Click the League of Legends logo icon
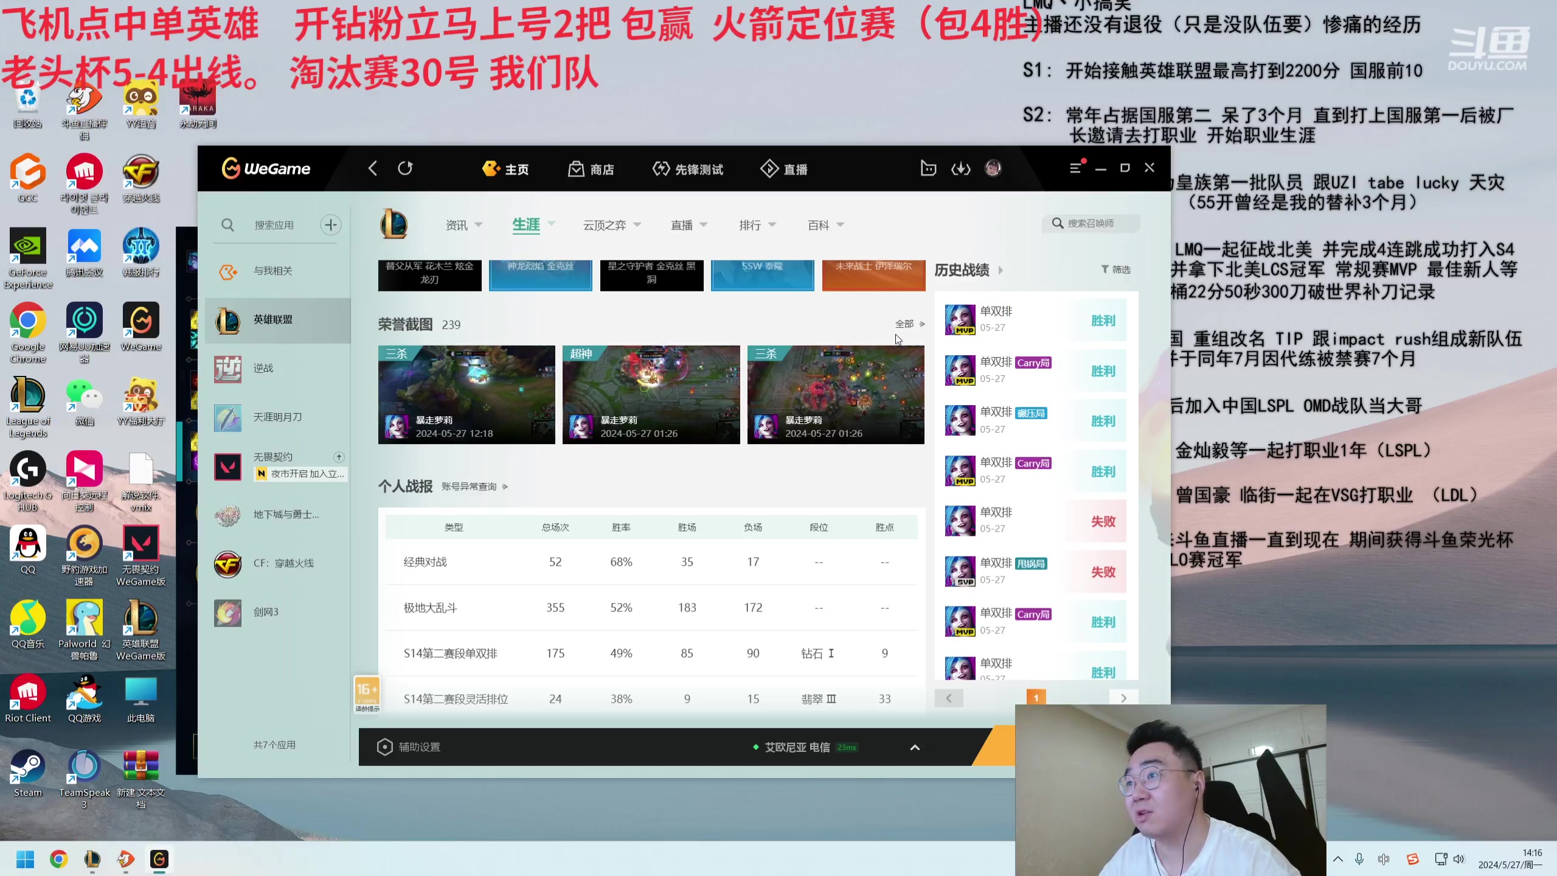The height and width of the screenshot is (876, 1557). click(394, 224)
